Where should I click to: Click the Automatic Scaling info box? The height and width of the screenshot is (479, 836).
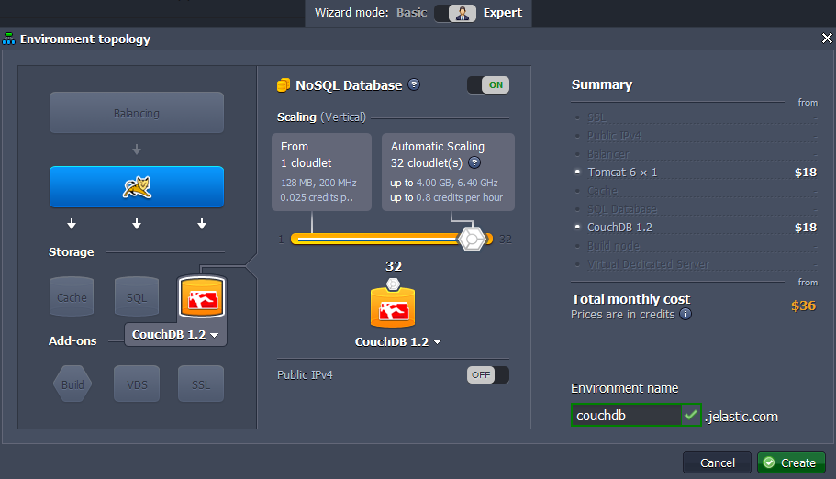tap(448, 172)
